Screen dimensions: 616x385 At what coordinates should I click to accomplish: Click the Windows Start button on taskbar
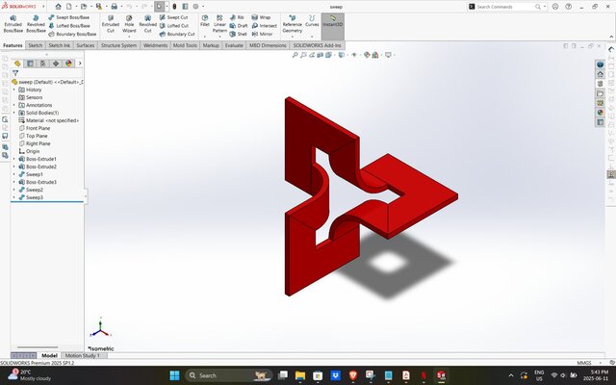pyautogui.click(x=174, y=374)
